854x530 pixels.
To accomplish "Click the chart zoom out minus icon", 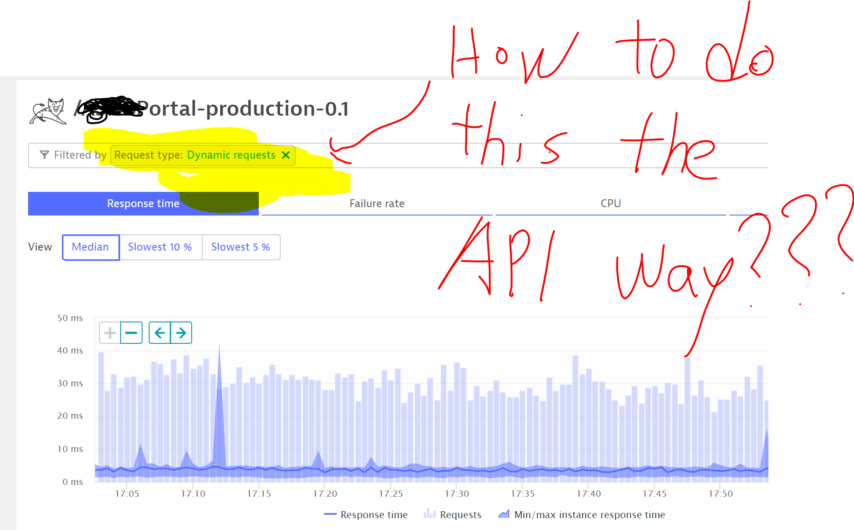I will pos(131,333).
